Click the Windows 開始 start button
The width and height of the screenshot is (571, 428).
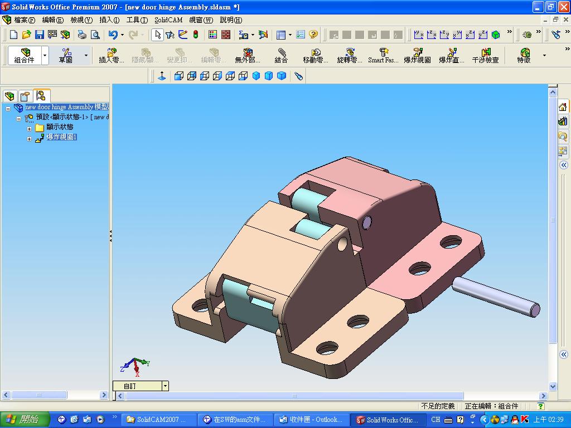pyautogui.click(x=25, y=420)
